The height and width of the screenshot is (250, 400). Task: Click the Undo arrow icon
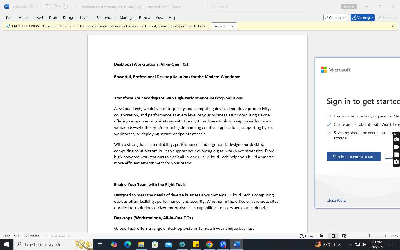(x=55, y=7)
